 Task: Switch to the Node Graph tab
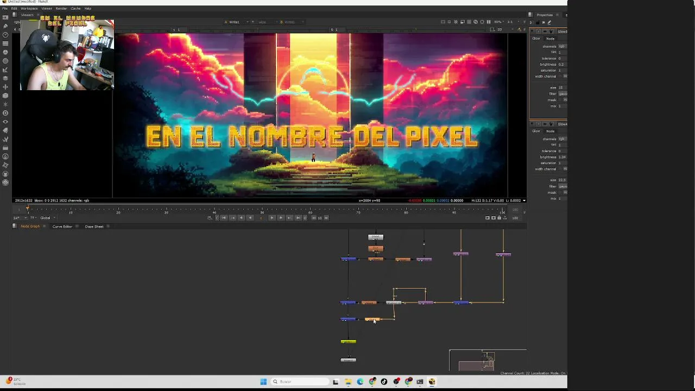click(30, 226)
